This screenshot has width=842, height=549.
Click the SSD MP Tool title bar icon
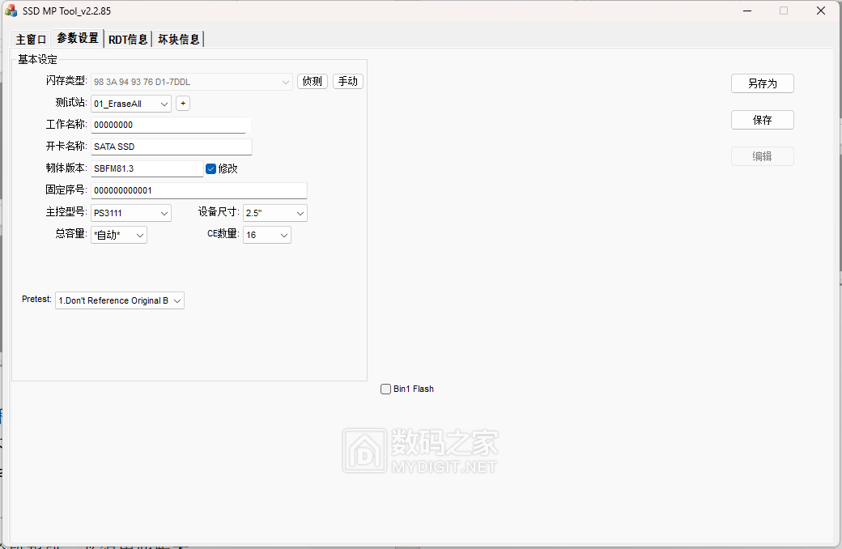pos(11,11)
